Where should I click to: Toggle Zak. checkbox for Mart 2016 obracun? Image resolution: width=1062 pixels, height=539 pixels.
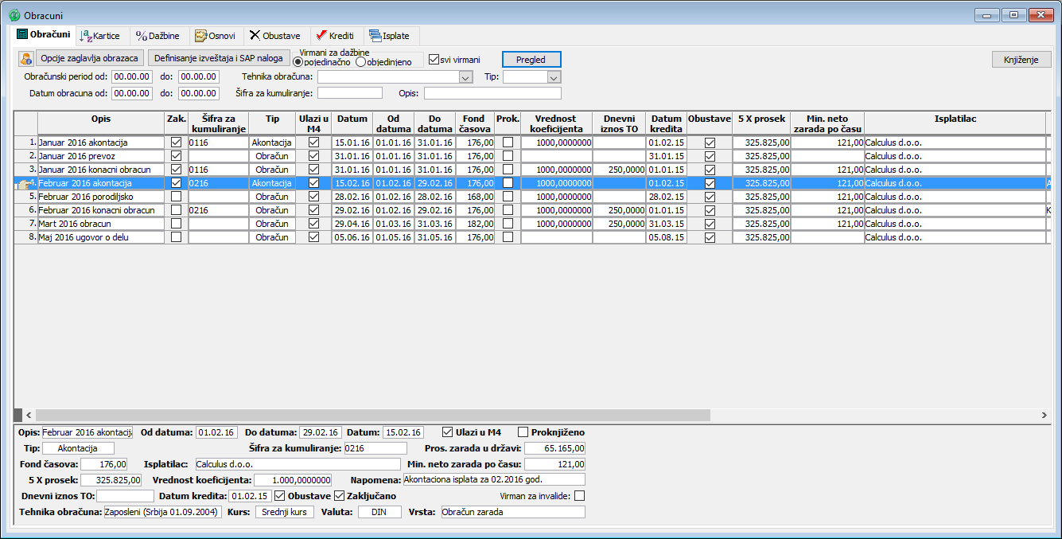click(x=176, y=224)
